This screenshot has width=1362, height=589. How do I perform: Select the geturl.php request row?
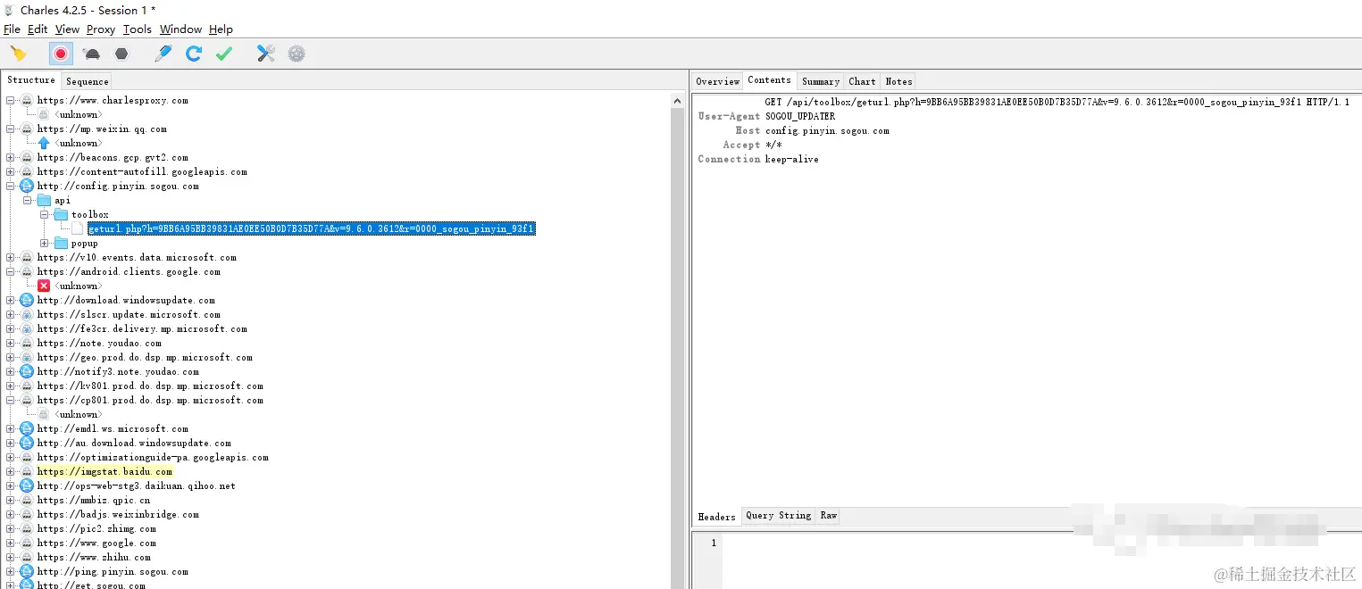[311, 229]
